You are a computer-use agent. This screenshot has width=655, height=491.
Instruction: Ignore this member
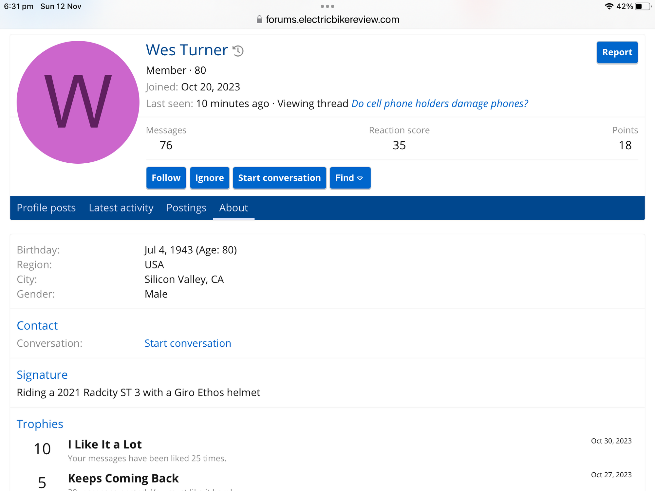209,178
